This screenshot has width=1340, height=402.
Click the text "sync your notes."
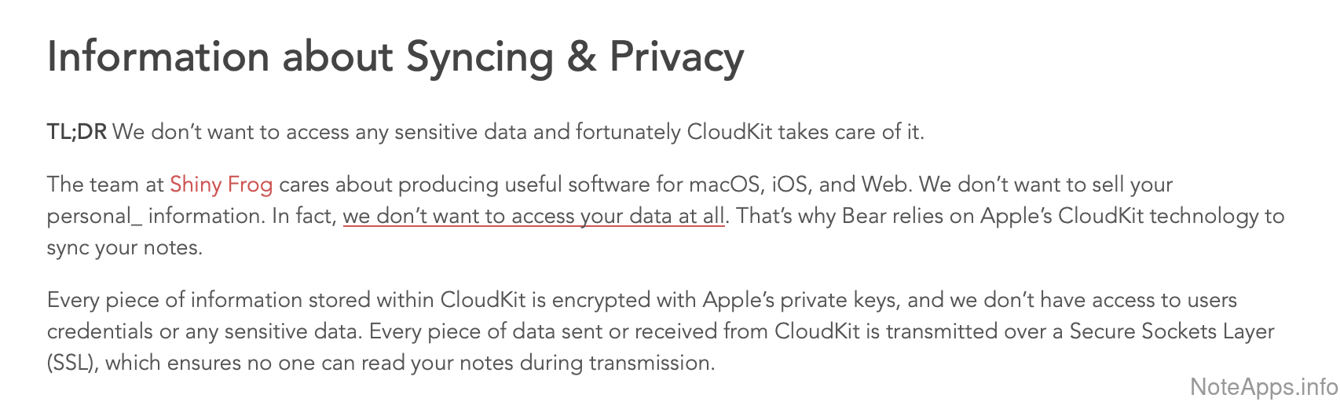[125, 247]
